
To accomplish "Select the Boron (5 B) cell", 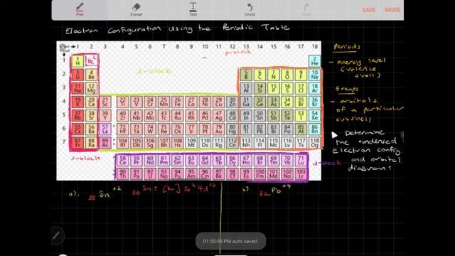I will pyautogui.click(x=246, y=75).
